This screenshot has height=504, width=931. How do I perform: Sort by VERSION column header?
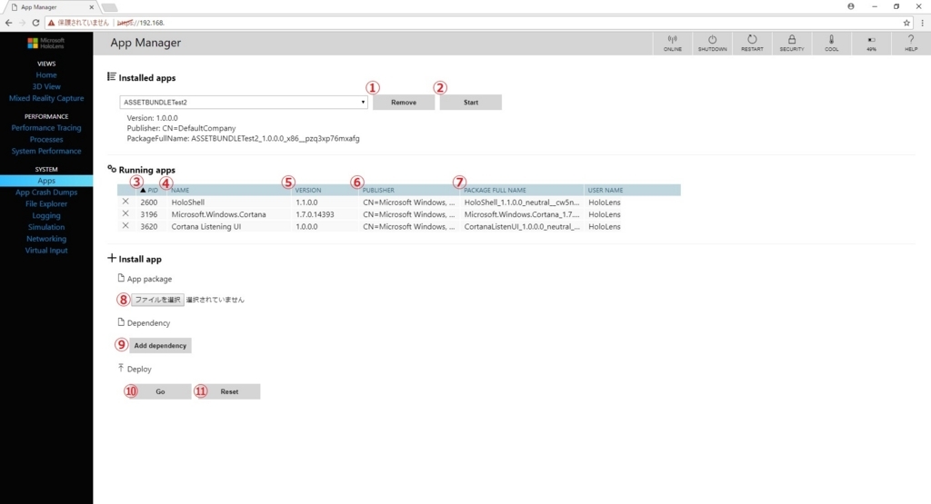307,191
